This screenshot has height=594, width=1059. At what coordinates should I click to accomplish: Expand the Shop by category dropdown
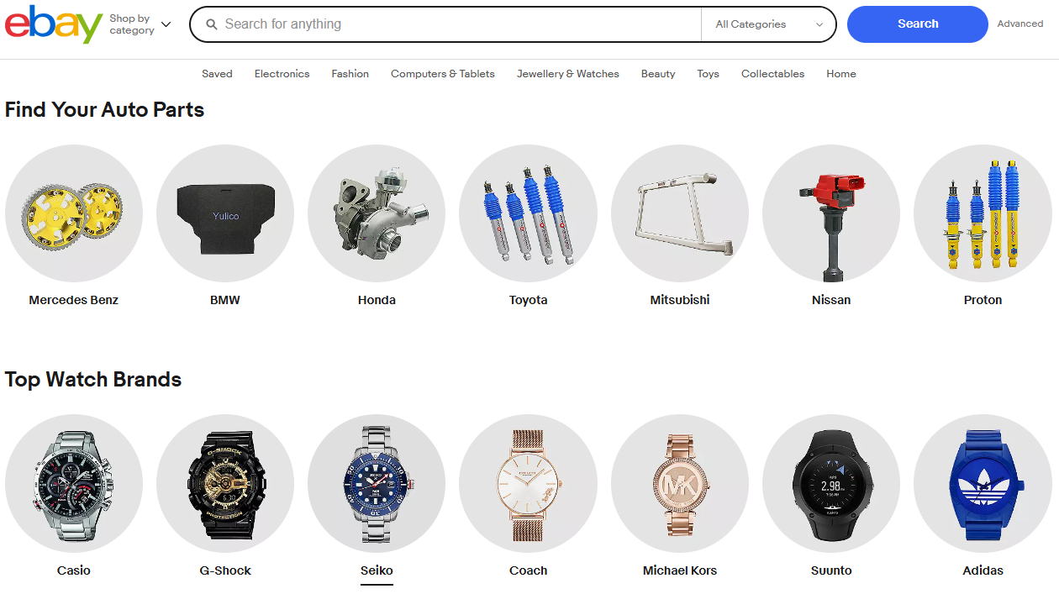(x=140, y=24)
